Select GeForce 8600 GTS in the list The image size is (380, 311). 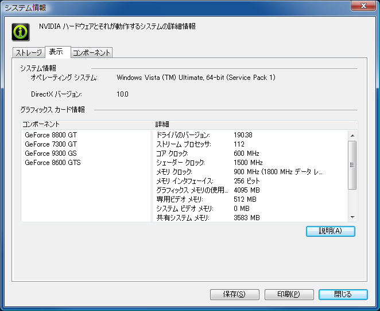[x=53, y=163]
